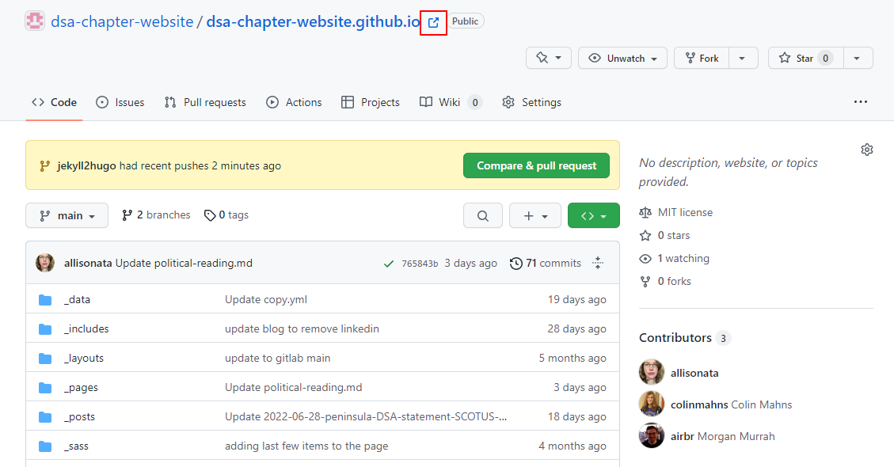Go to Pull requests tab
894x467 pixels.
click(205, 102)
